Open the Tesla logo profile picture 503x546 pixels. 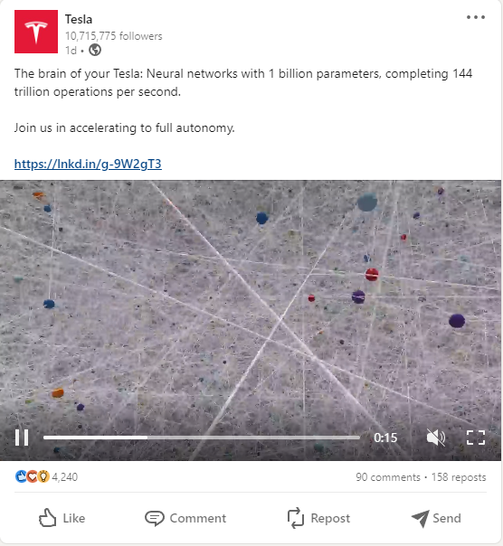(36, 32)
